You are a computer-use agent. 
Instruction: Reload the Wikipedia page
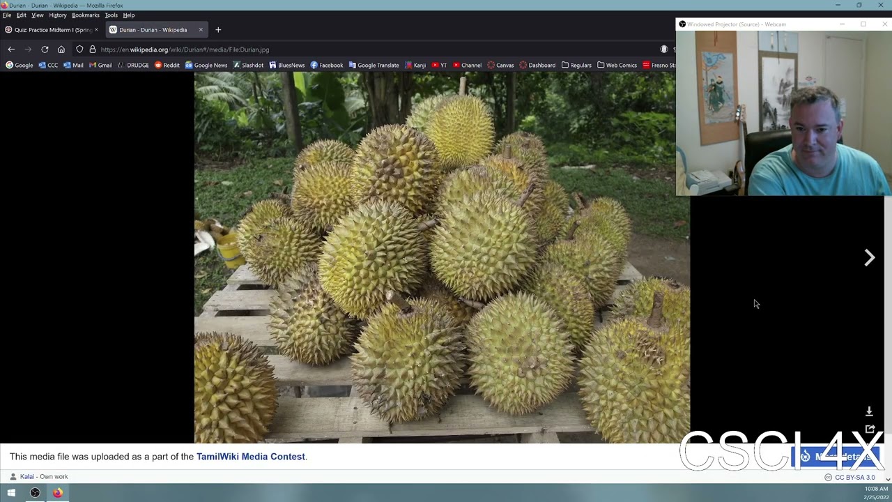point(45,50)
